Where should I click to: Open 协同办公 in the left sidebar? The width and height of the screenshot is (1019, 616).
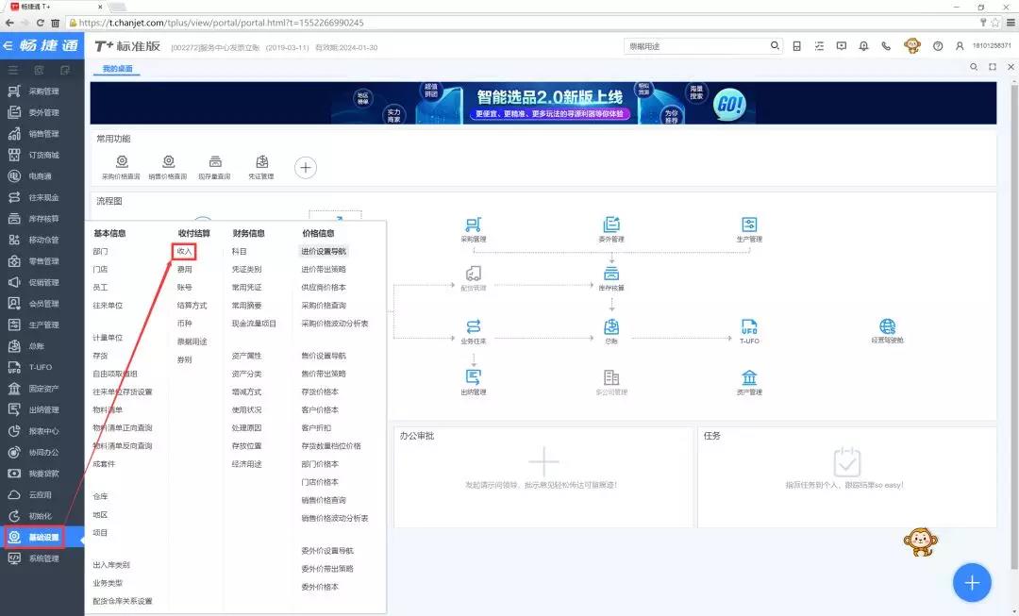click(42, 452)
